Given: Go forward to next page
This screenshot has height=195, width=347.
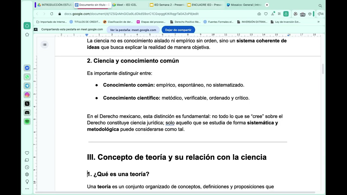Looking at the screenshot, I should click(44, 14).
